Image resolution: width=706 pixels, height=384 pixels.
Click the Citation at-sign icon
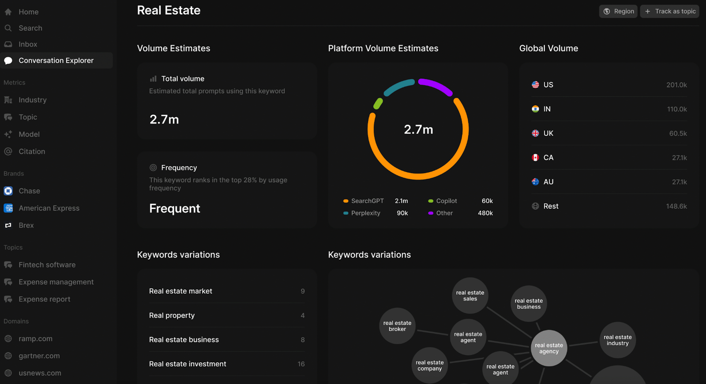pos(8,151)
